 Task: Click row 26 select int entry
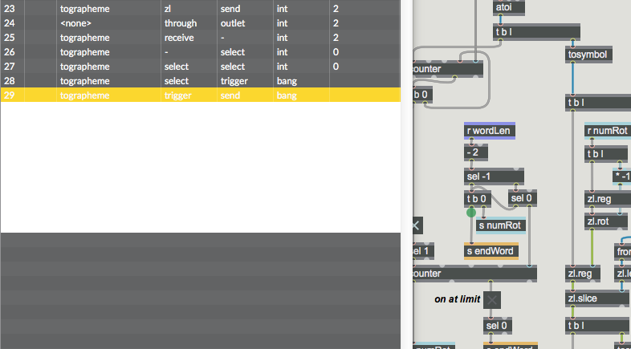pyautogui.click(x=200, y=52)
